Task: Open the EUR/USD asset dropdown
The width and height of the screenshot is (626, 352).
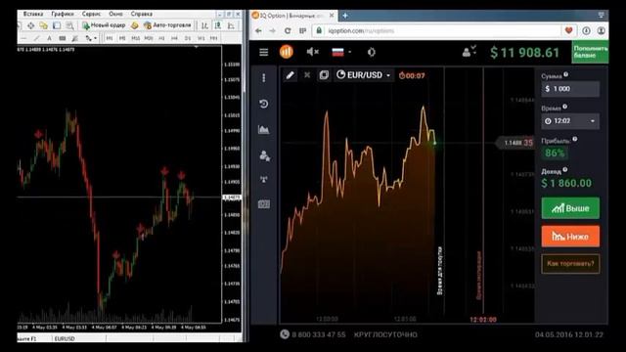Action: (x=363, y=75)
